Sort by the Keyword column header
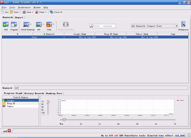 (x=48, y=34)
